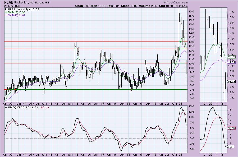
Task: Click the 12.32 green value tag on zoom panel
Action: [232, 57]
